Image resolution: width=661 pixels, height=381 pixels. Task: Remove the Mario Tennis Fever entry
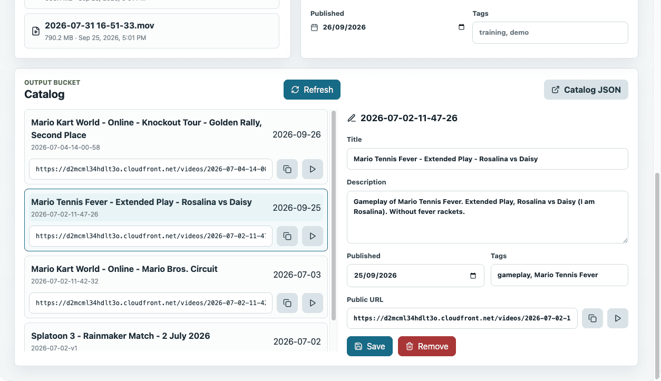click(x=427, y=346)
